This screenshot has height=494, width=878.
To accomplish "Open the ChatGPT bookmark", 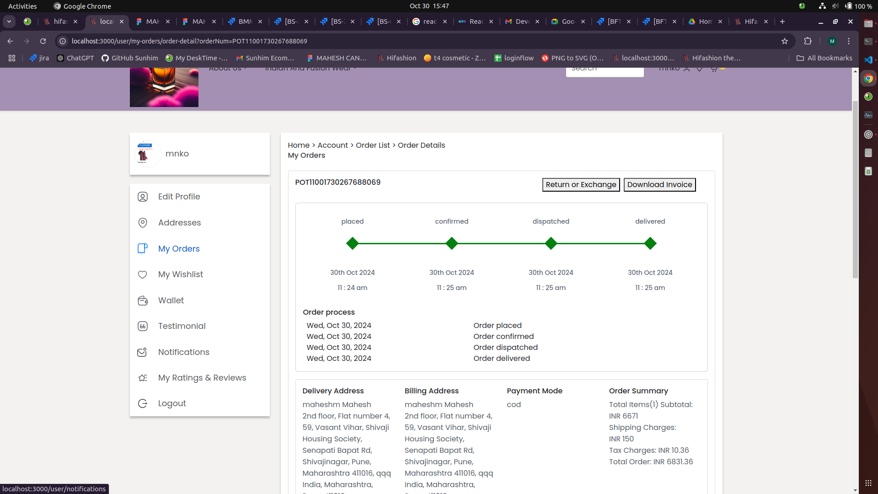I will pos(75,58).
